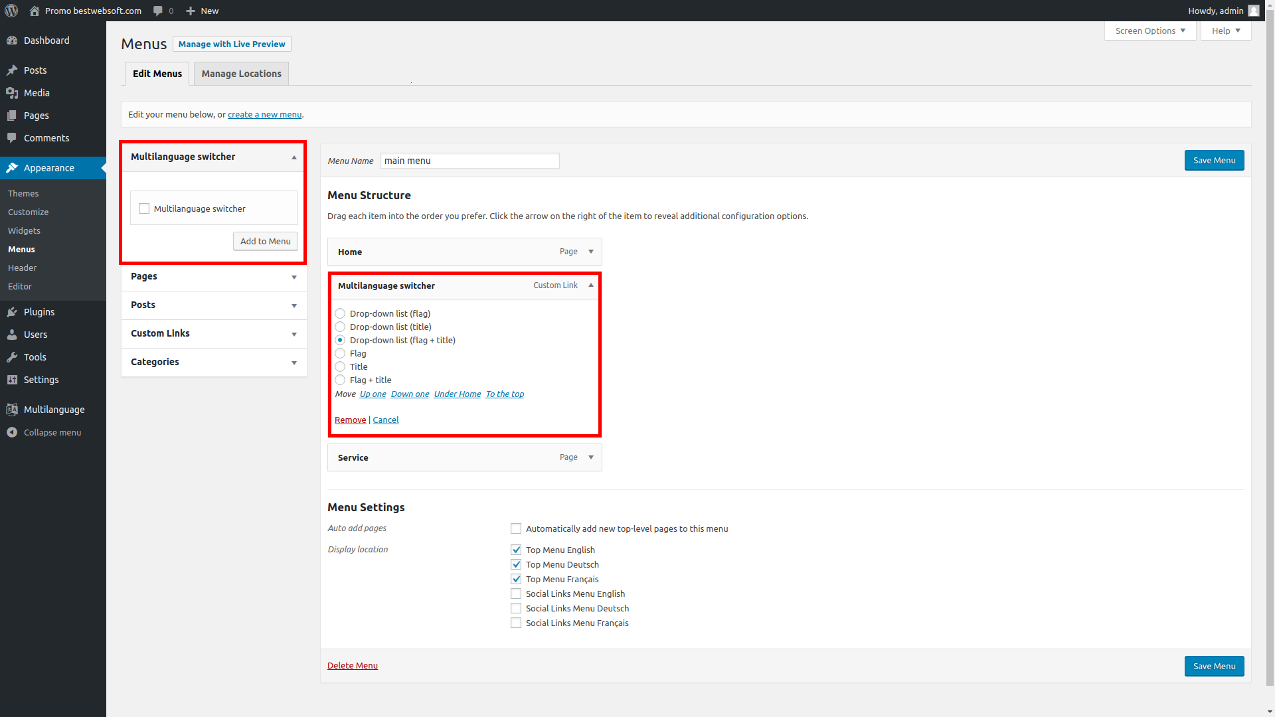
Task: Expand the Pages accordion panel
Action: click(294, 277)
